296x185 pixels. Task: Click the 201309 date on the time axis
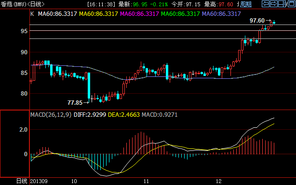coord(39,182)
